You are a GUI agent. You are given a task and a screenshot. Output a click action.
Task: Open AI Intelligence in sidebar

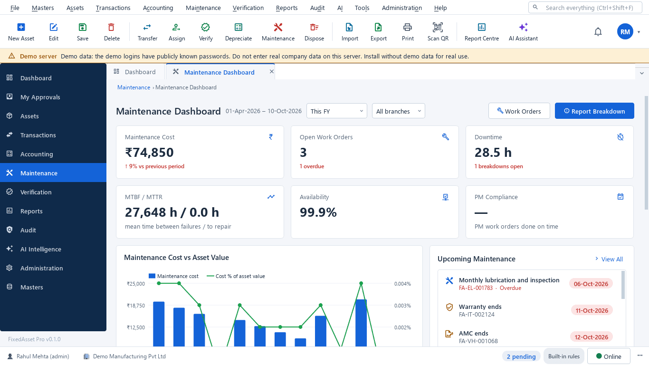(53, 249)
